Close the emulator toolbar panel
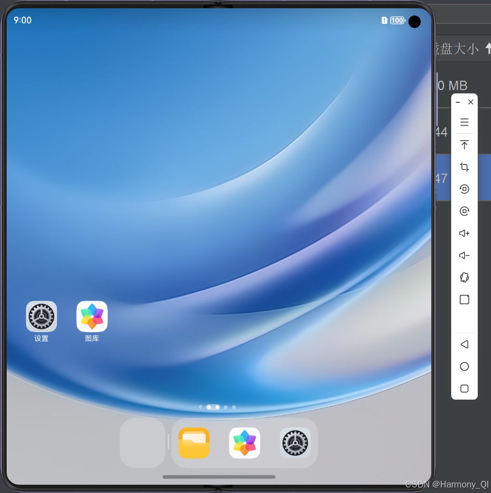The width and height of the screenshot is (491, 493). pyautogui.click(x=471, y=102)
